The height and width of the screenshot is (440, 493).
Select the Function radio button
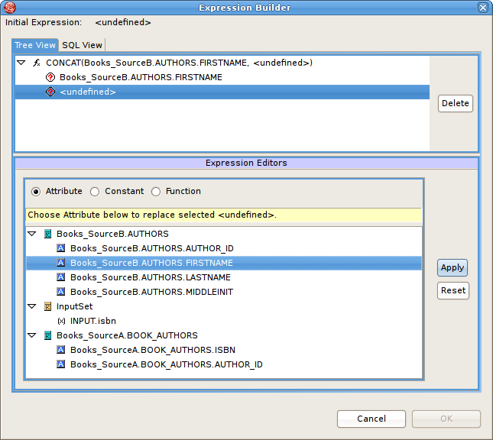156,192
